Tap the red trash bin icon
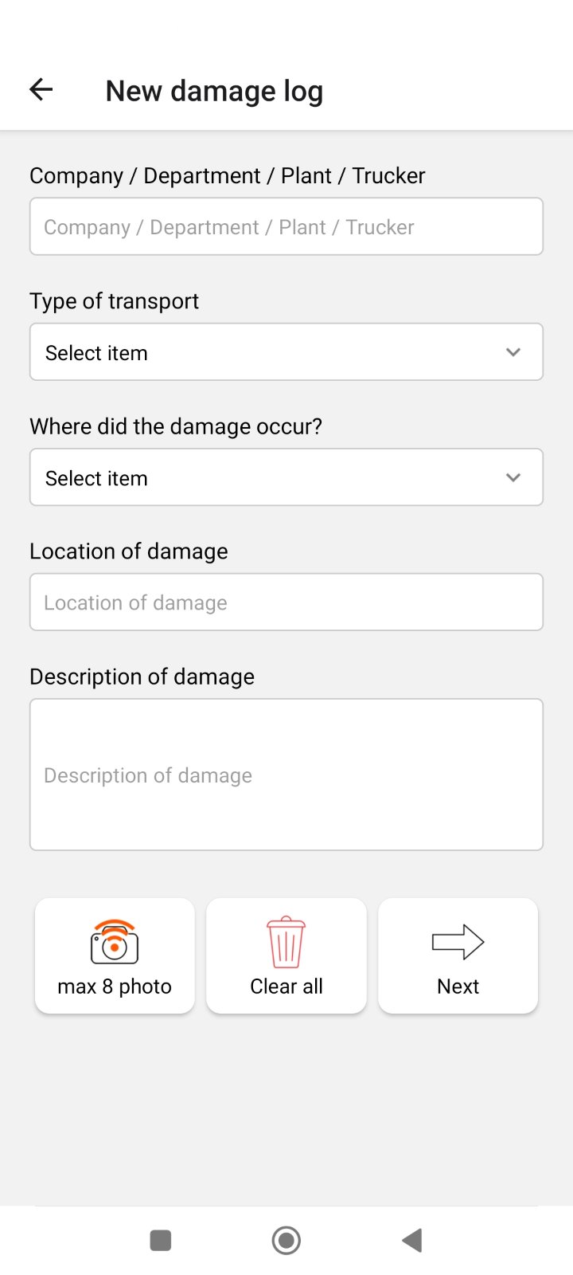 click(x=286, y=942)
